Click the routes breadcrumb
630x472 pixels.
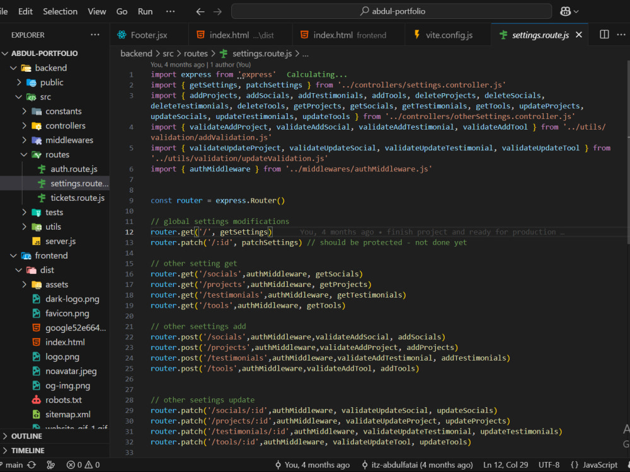click(x=196, y=53)
